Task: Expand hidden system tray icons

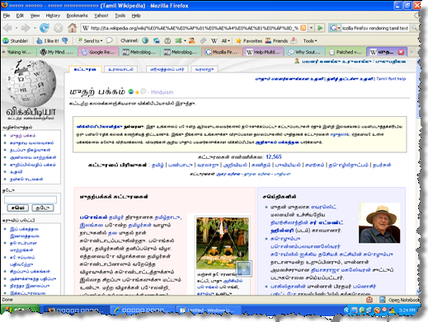Action: (346, 310)
